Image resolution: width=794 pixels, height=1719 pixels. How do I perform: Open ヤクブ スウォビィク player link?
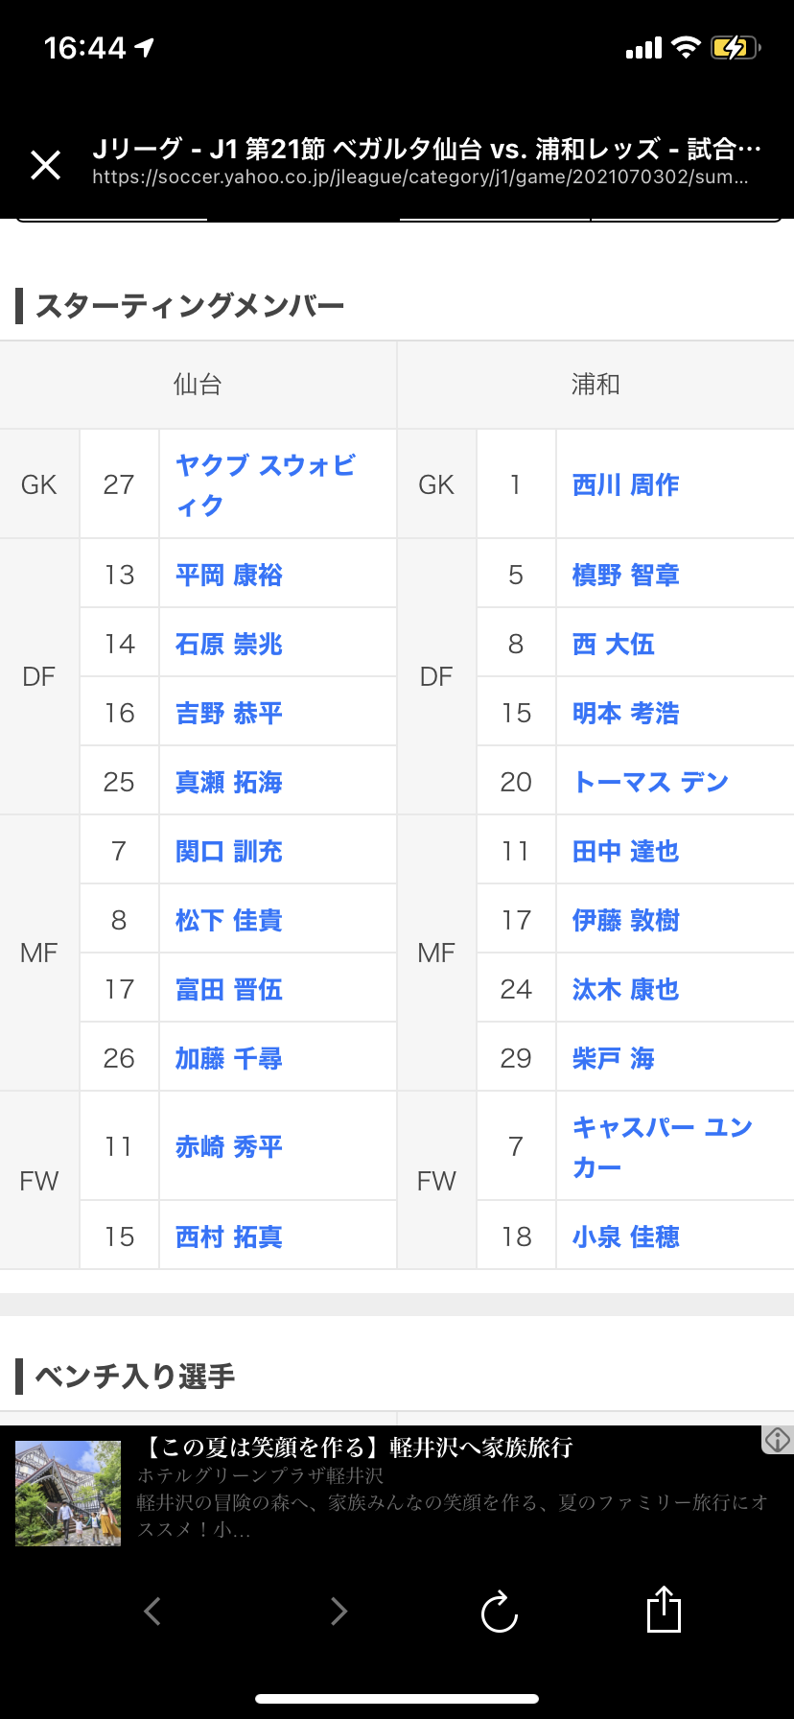265,485
